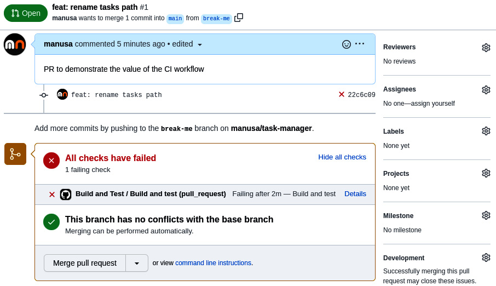Image resolution: width=496 pixels, height=286 pixels.
Task: Open command line instructions link
Action: 213,263
